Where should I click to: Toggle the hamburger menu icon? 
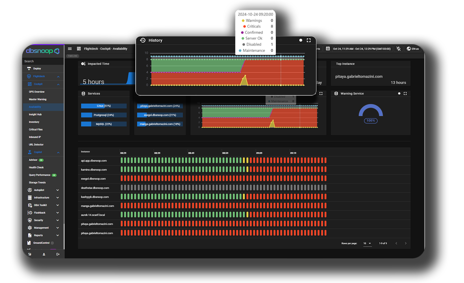[x=70, y=49]
